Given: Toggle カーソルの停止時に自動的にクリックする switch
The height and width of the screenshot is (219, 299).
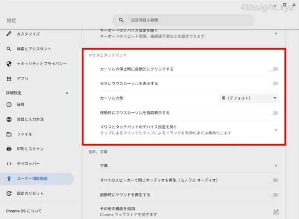Looking at the screenshot, I should (x=274, y=69).
